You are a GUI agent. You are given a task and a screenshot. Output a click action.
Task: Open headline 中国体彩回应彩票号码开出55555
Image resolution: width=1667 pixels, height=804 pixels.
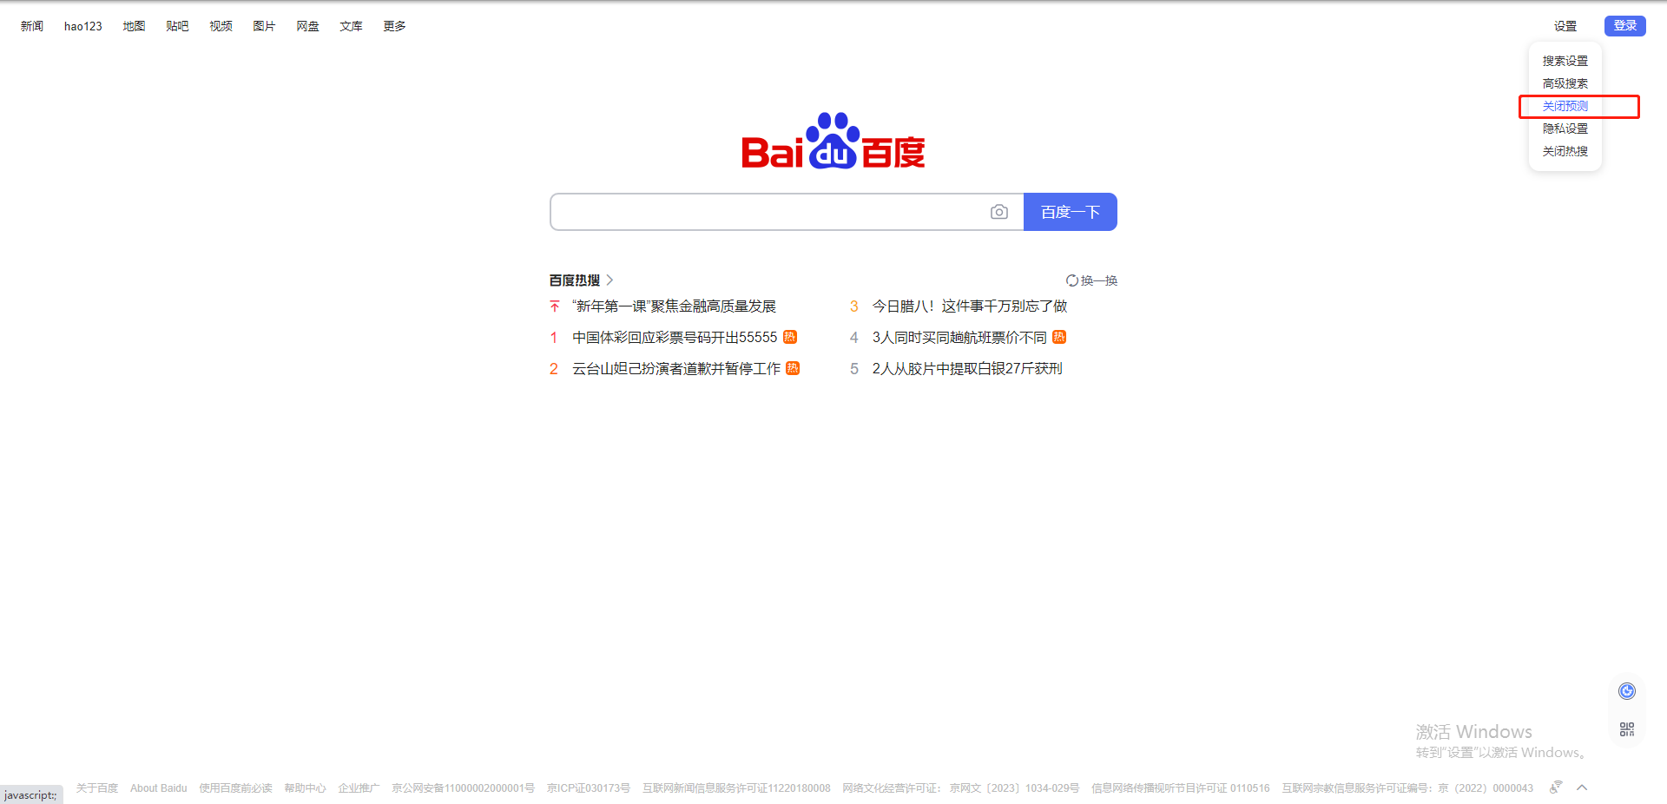point(675,337)
